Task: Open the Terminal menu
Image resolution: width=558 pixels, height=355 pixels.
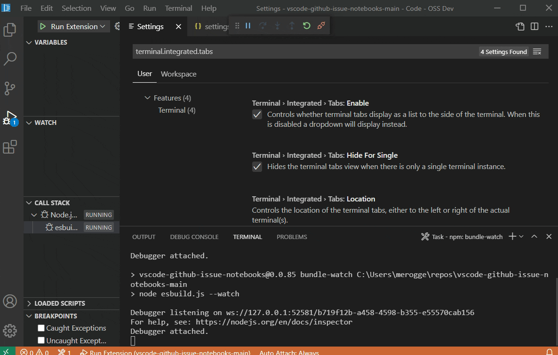Action: coord(178,8)
